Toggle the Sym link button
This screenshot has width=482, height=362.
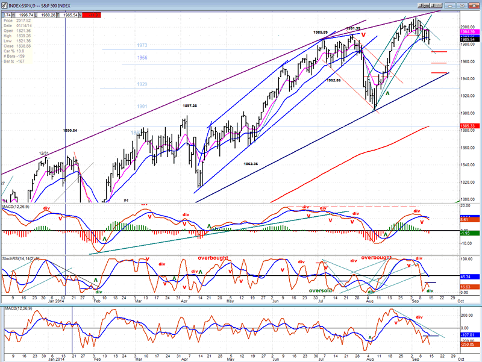tap(424, 5)
